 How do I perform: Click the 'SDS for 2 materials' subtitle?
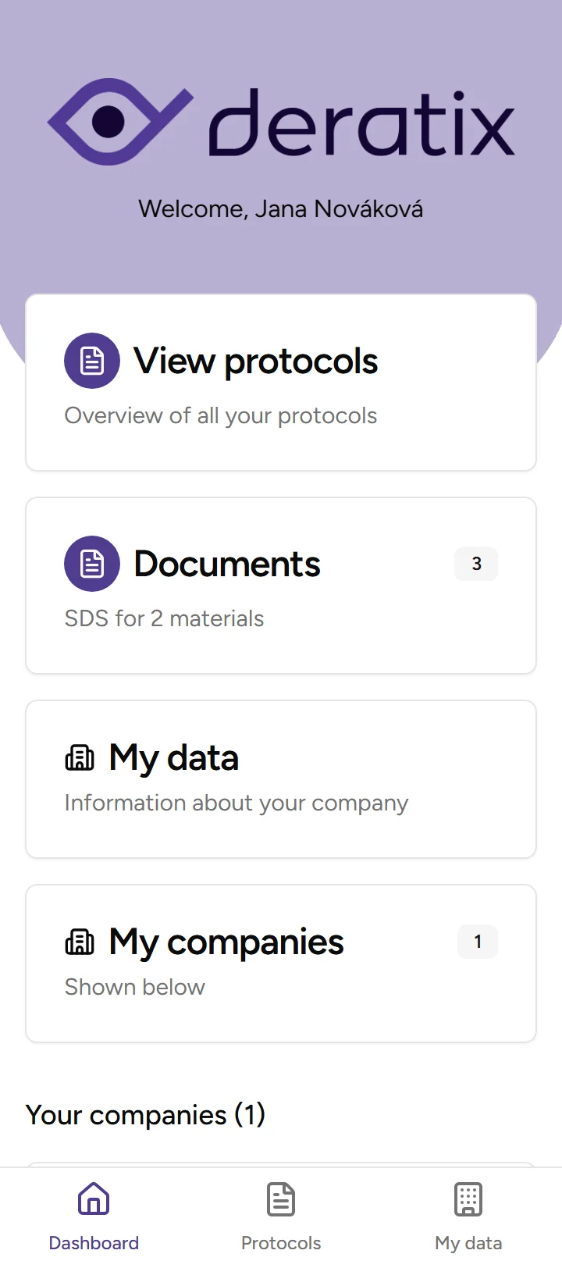point(164,618)
